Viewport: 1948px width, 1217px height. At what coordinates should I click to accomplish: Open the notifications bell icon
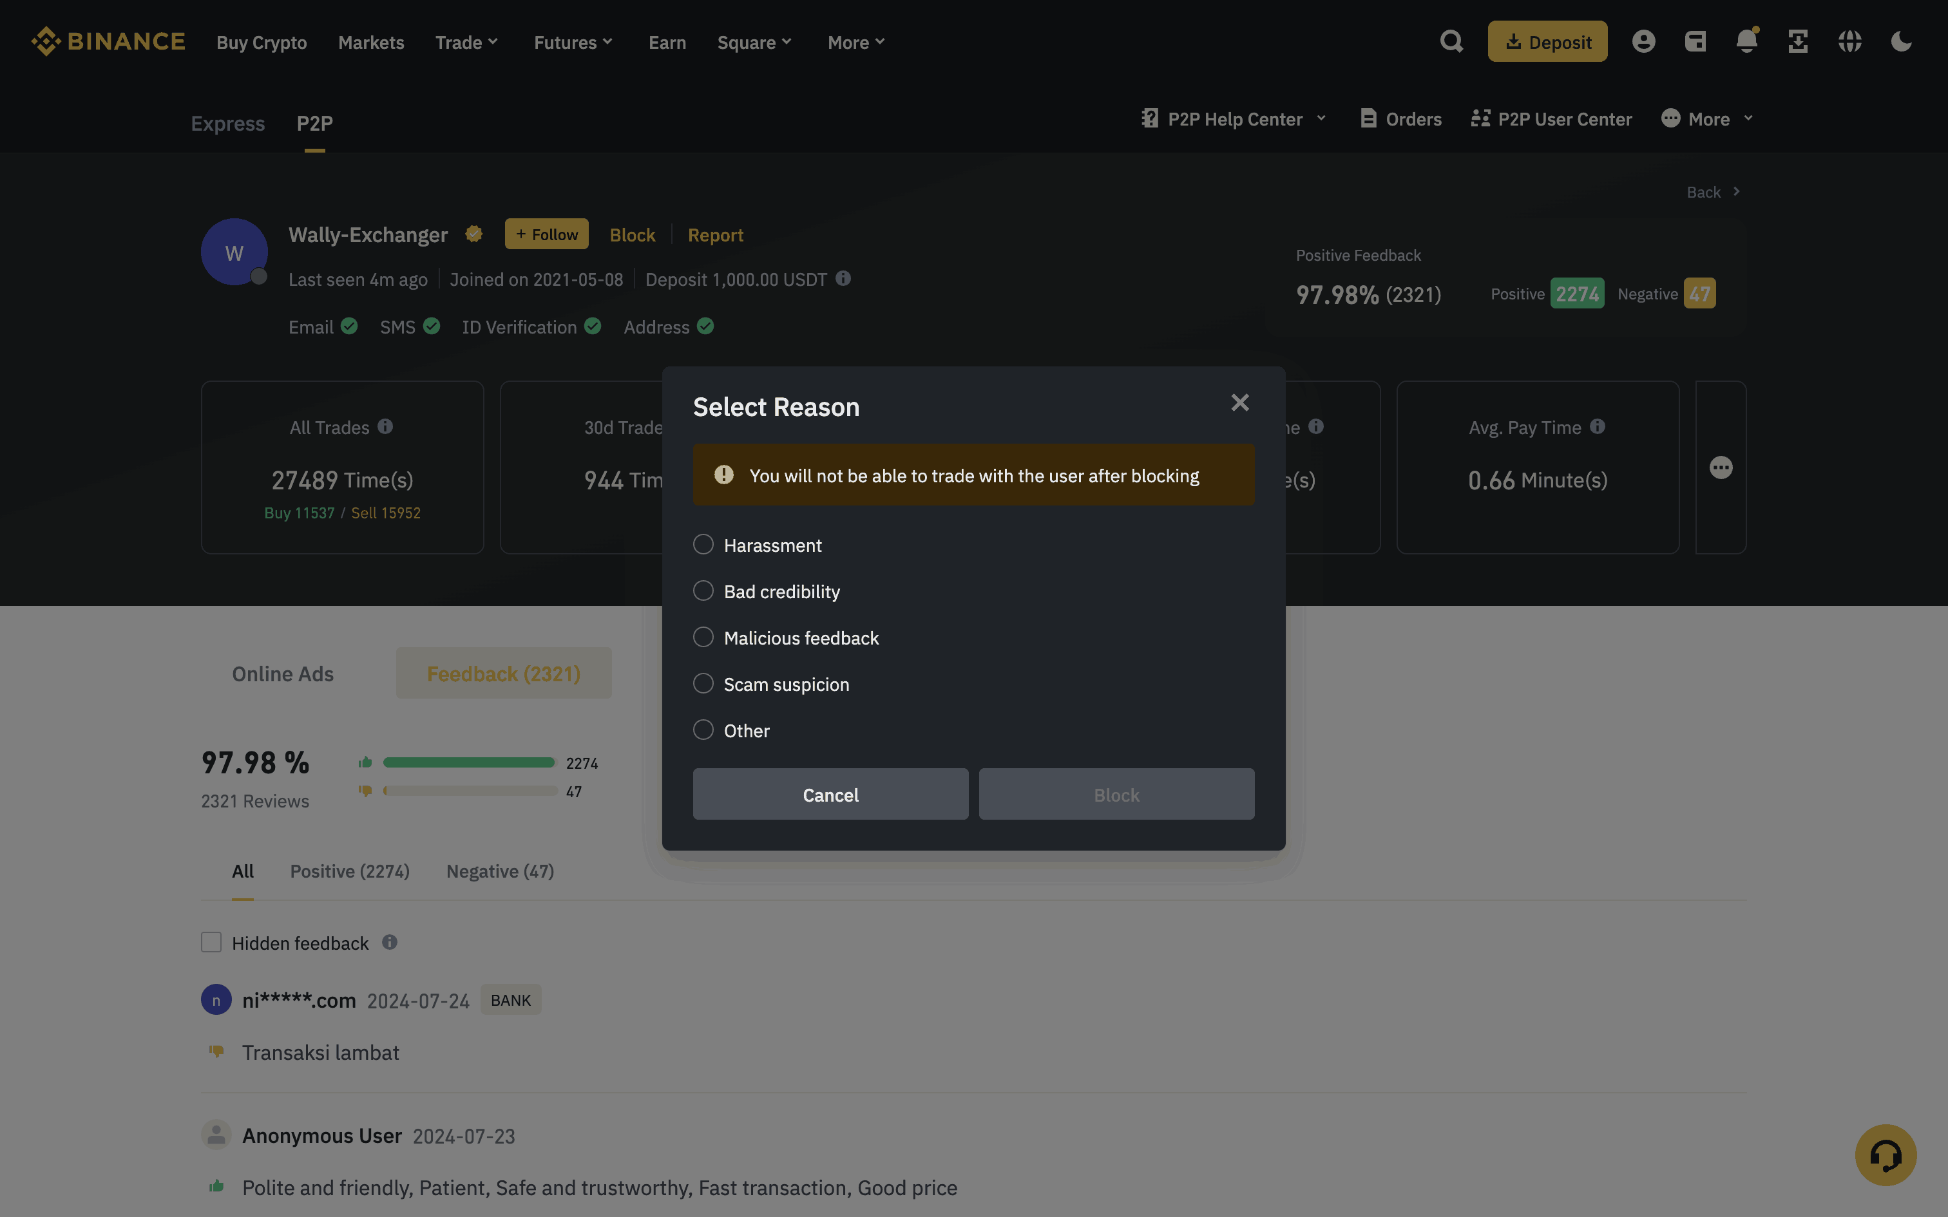[1746, 41]
